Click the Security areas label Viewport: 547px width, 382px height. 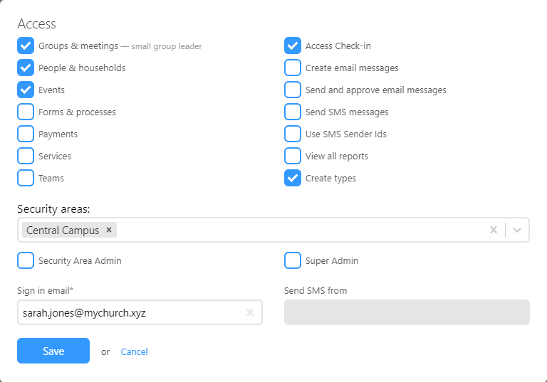pos(53,208)
